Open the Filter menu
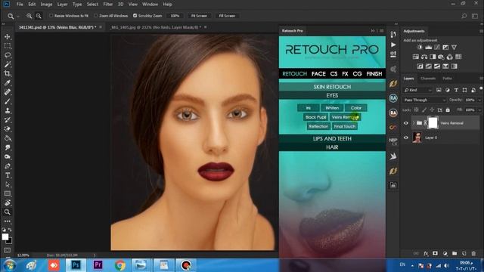 tap(107, 5)
